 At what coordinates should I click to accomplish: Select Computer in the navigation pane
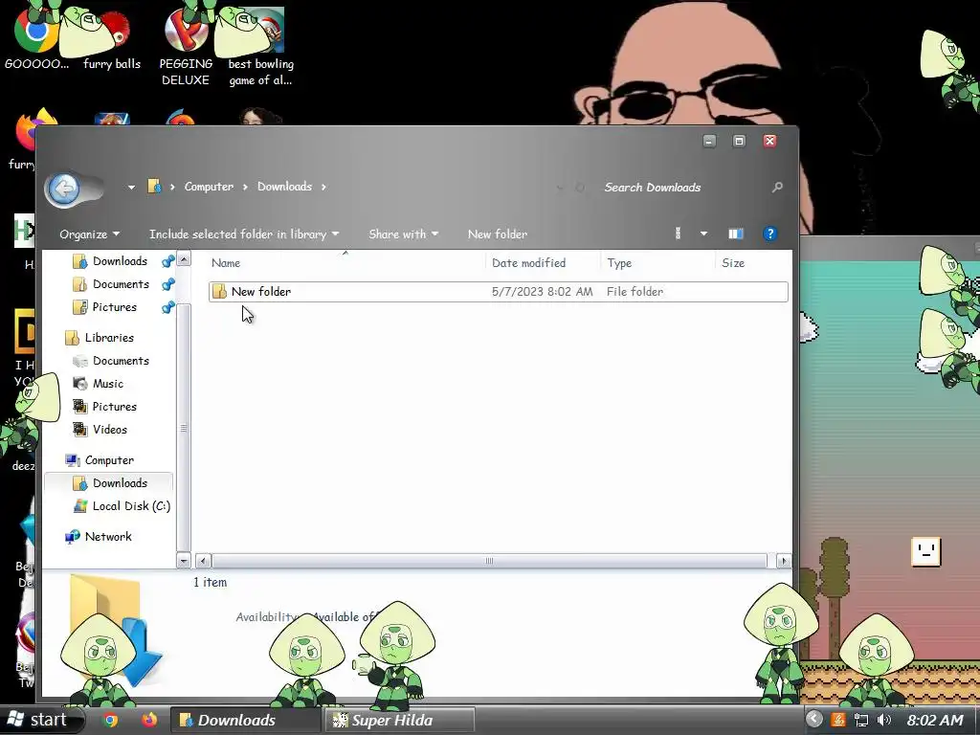click(109, 460)
